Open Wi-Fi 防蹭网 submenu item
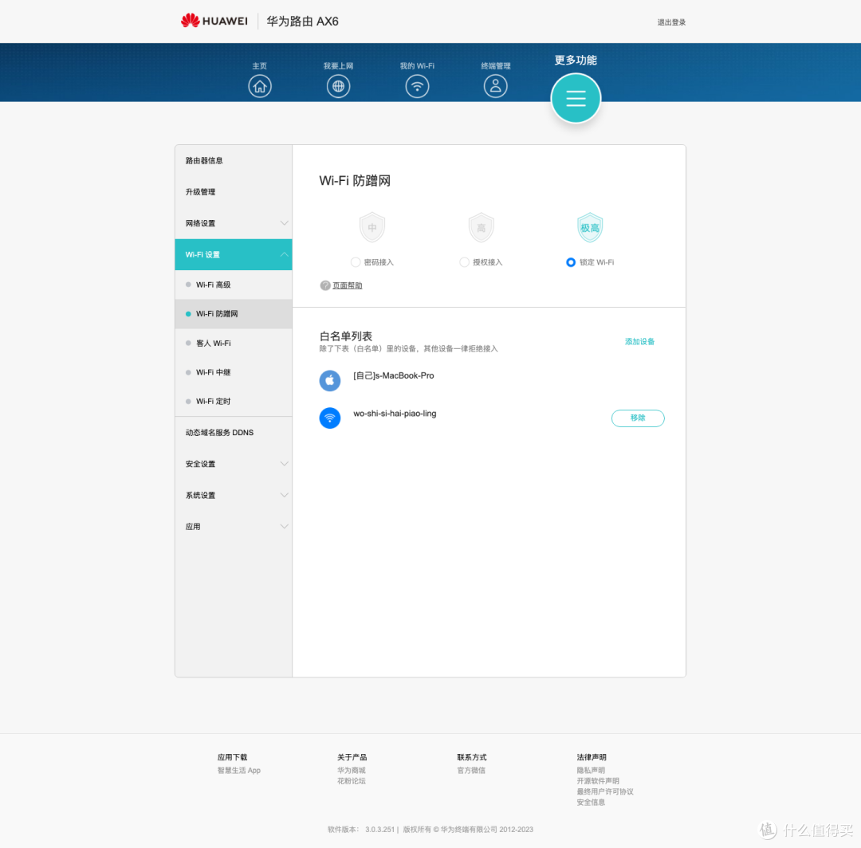 [234, 314]
